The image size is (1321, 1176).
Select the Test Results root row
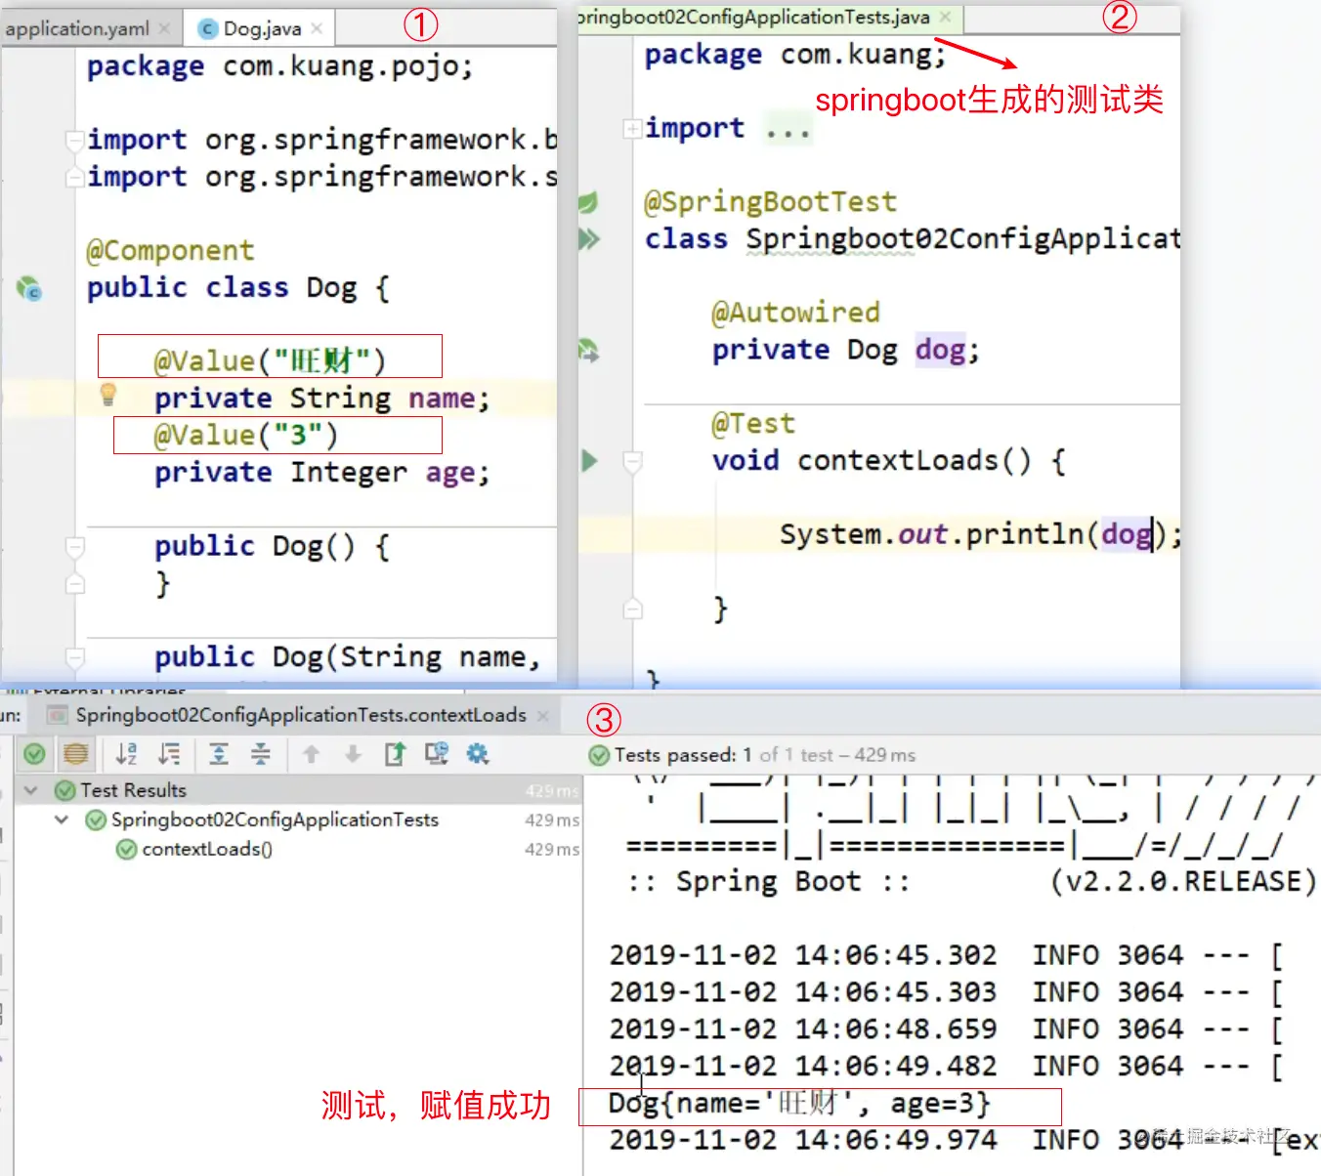[x=298, y=790]
